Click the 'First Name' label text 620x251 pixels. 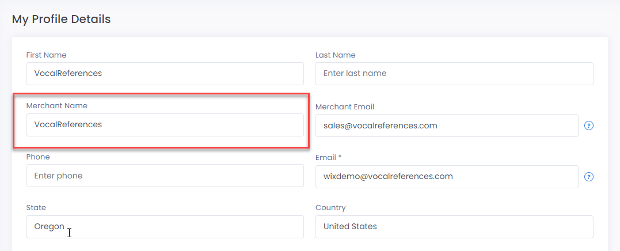(46, 55)
